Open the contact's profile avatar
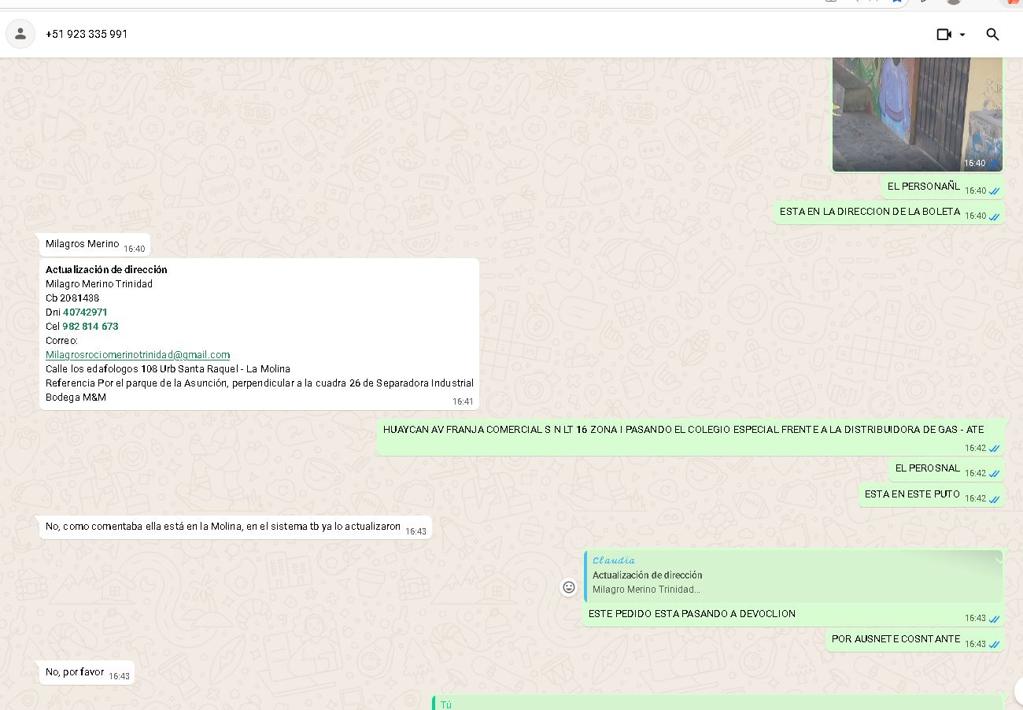 (20, 34)
